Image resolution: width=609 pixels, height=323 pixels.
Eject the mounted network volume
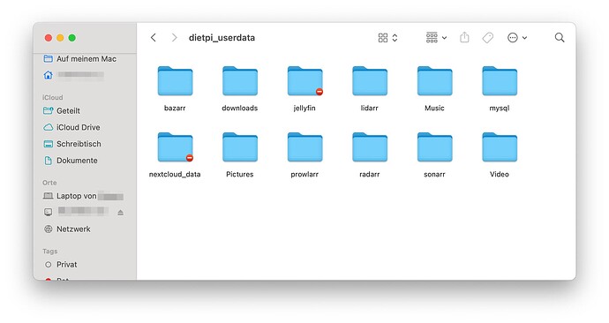tap(120, 213)
